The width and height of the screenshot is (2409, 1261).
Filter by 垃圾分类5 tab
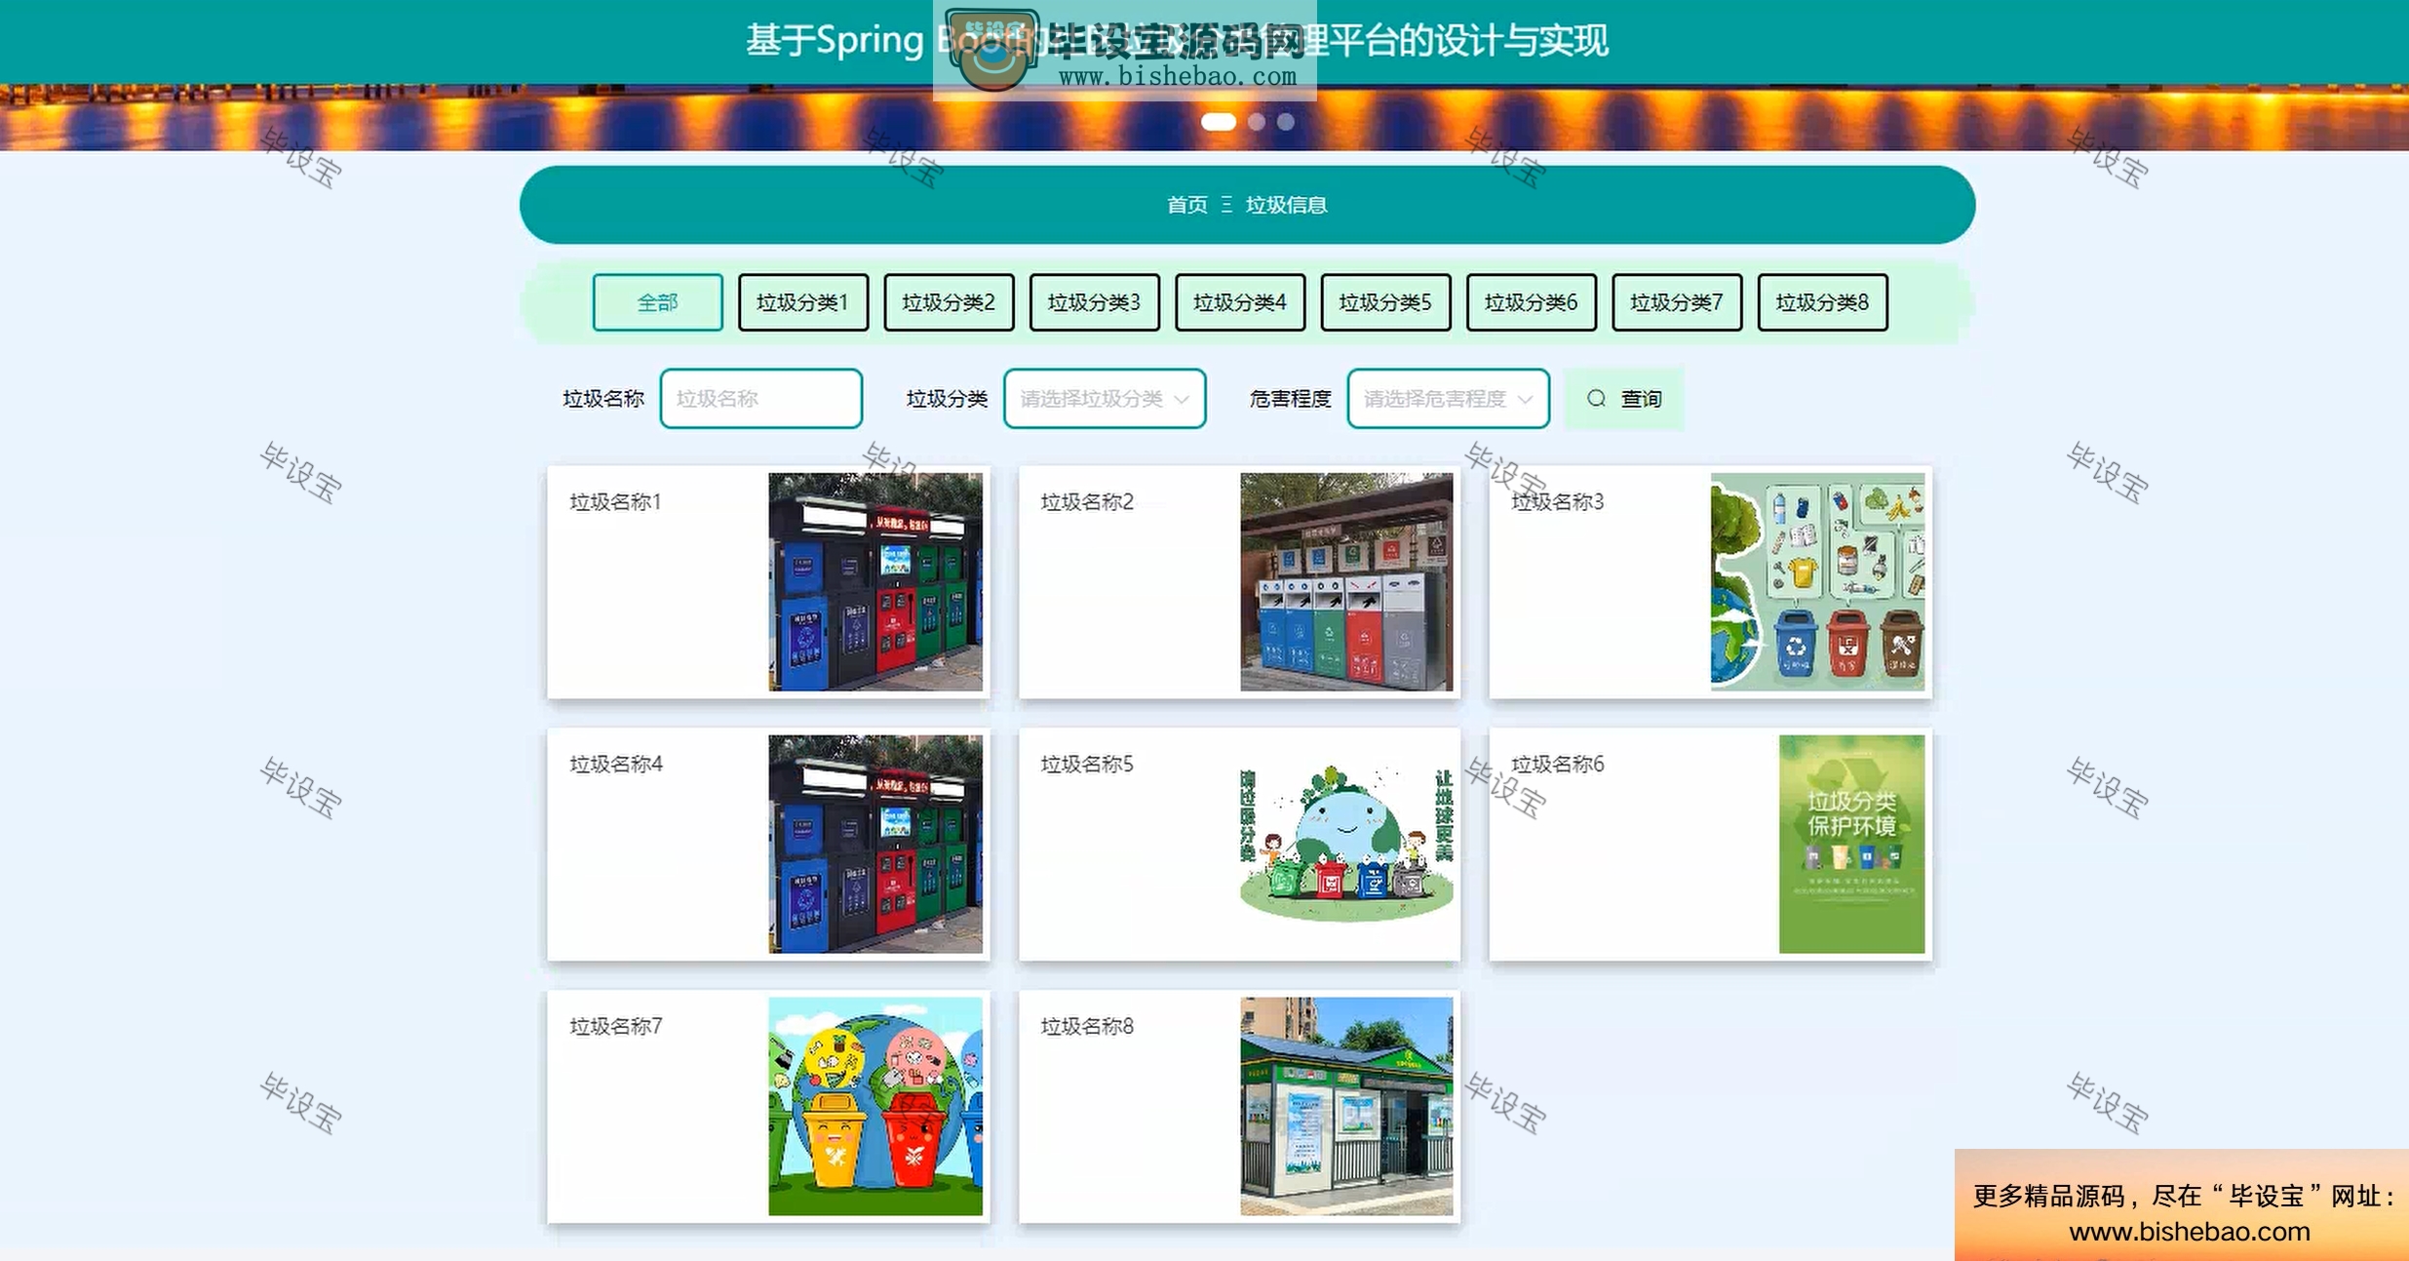[1385, 302]
